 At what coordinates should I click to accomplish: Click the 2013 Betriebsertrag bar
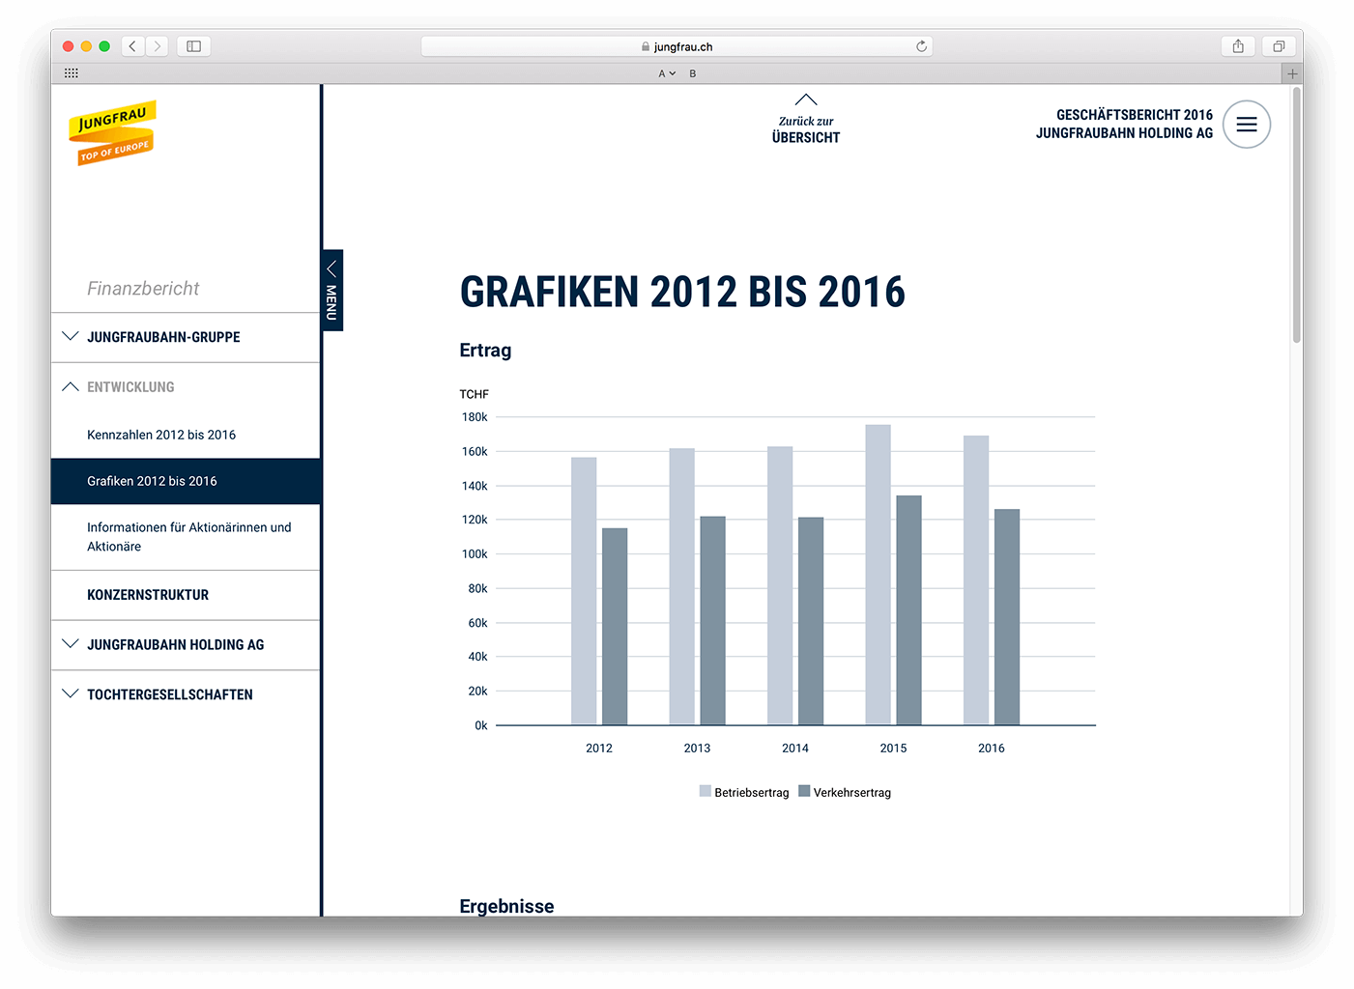tap(681, 586)
